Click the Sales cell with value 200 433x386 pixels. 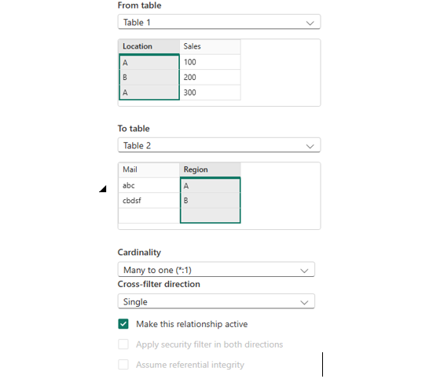click(210, 77)
